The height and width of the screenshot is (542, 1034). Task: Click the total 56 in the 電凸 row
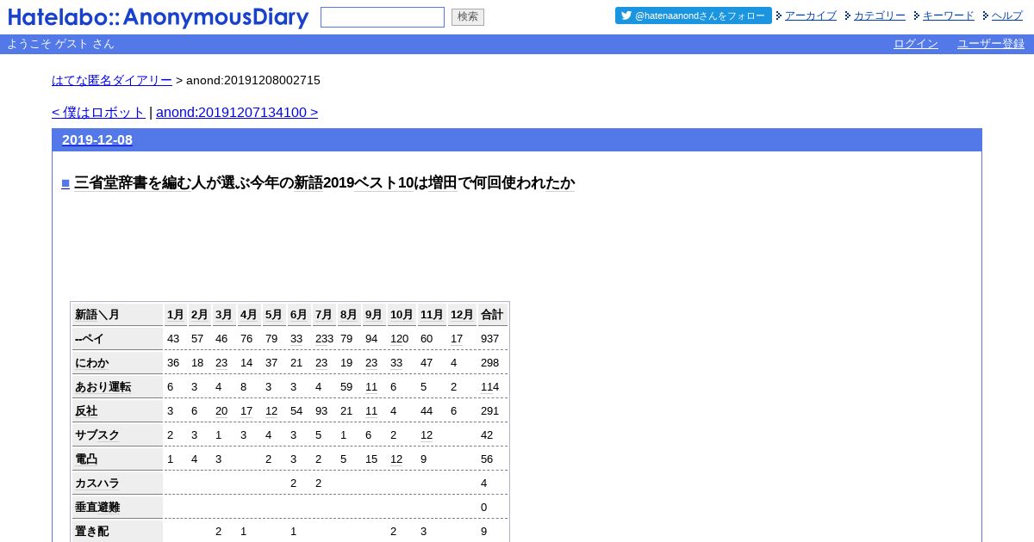coord(487,459)
